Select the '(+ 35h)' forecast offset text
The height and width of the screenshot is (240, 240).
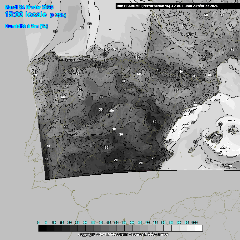click(x=58, y=15)
